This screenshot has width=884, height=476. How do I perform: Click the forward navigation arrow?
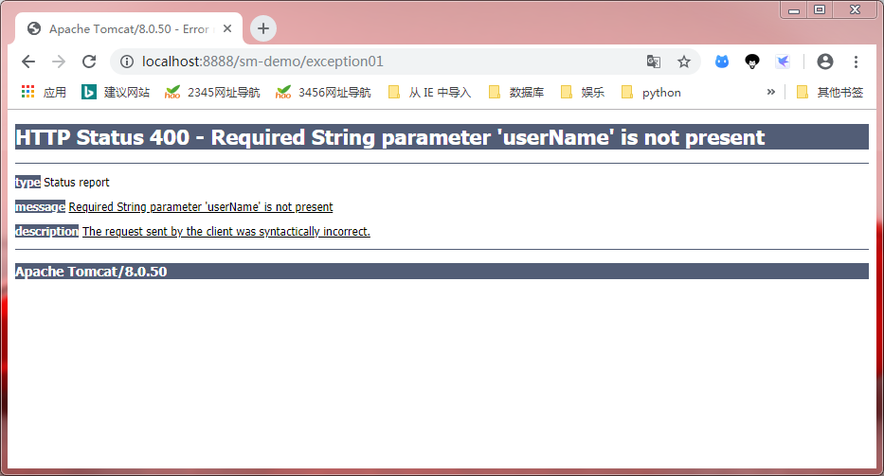[x=59, y=62]
